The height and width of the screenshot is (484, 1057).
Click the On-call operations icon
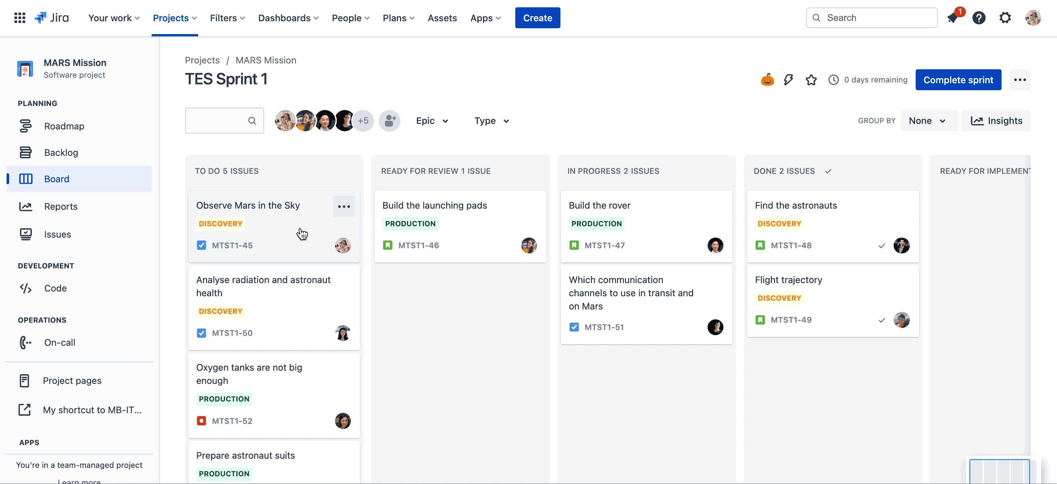[x=25, y=342]
